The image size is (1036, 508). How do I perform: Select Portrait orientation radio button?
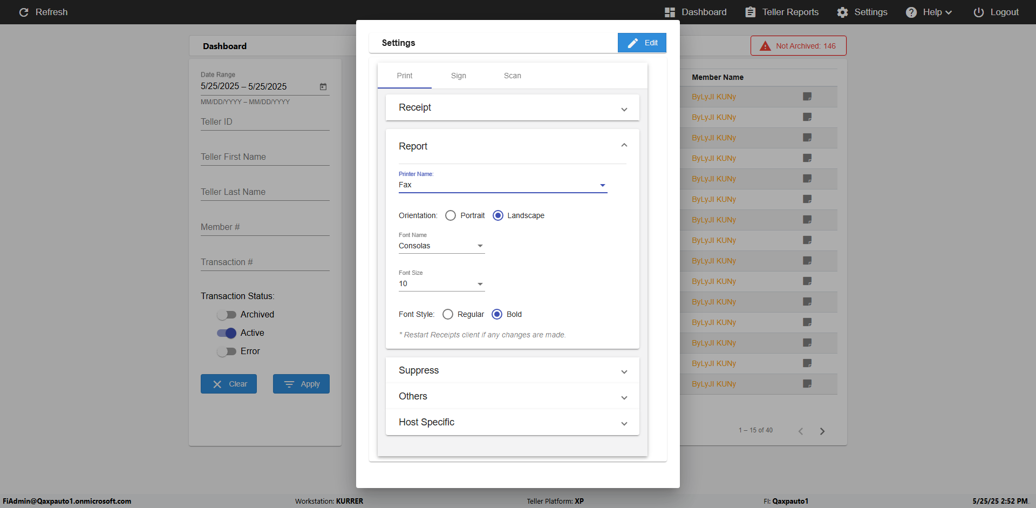coord(451,215)
